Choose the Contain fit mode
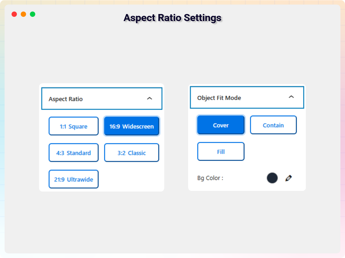This screenshot has width=345, height=258. [x=273, y=125]
